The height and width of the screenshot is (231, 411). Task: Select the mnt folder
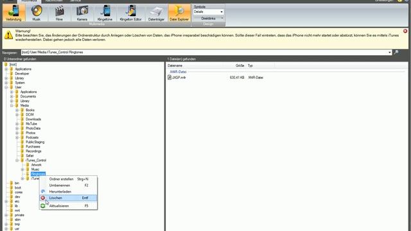[x=17, y=210]
